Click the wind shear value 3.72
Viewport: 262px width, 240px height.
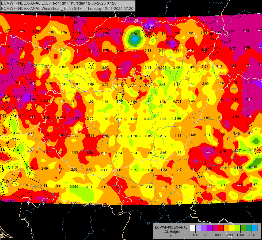(x=105, y=119)
